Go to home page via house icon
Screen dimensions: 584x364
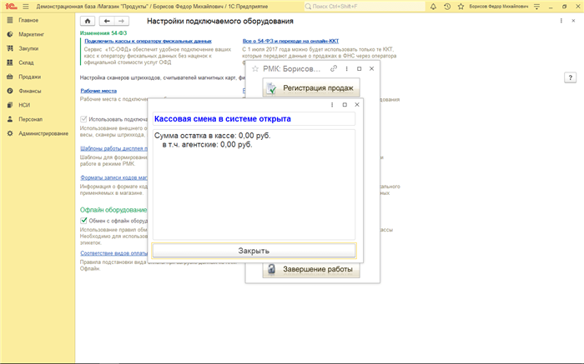tap(88, 21)
